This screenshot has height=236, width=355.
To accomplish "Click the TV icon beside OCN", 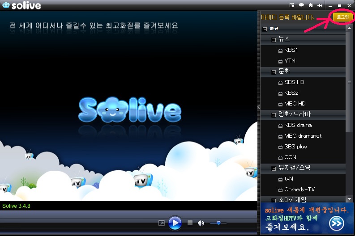I will 280,158.
